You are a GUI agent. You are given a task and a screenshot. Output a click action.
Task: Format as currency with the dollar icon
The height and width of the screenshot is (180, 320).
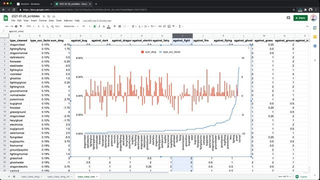click(39, 26)
